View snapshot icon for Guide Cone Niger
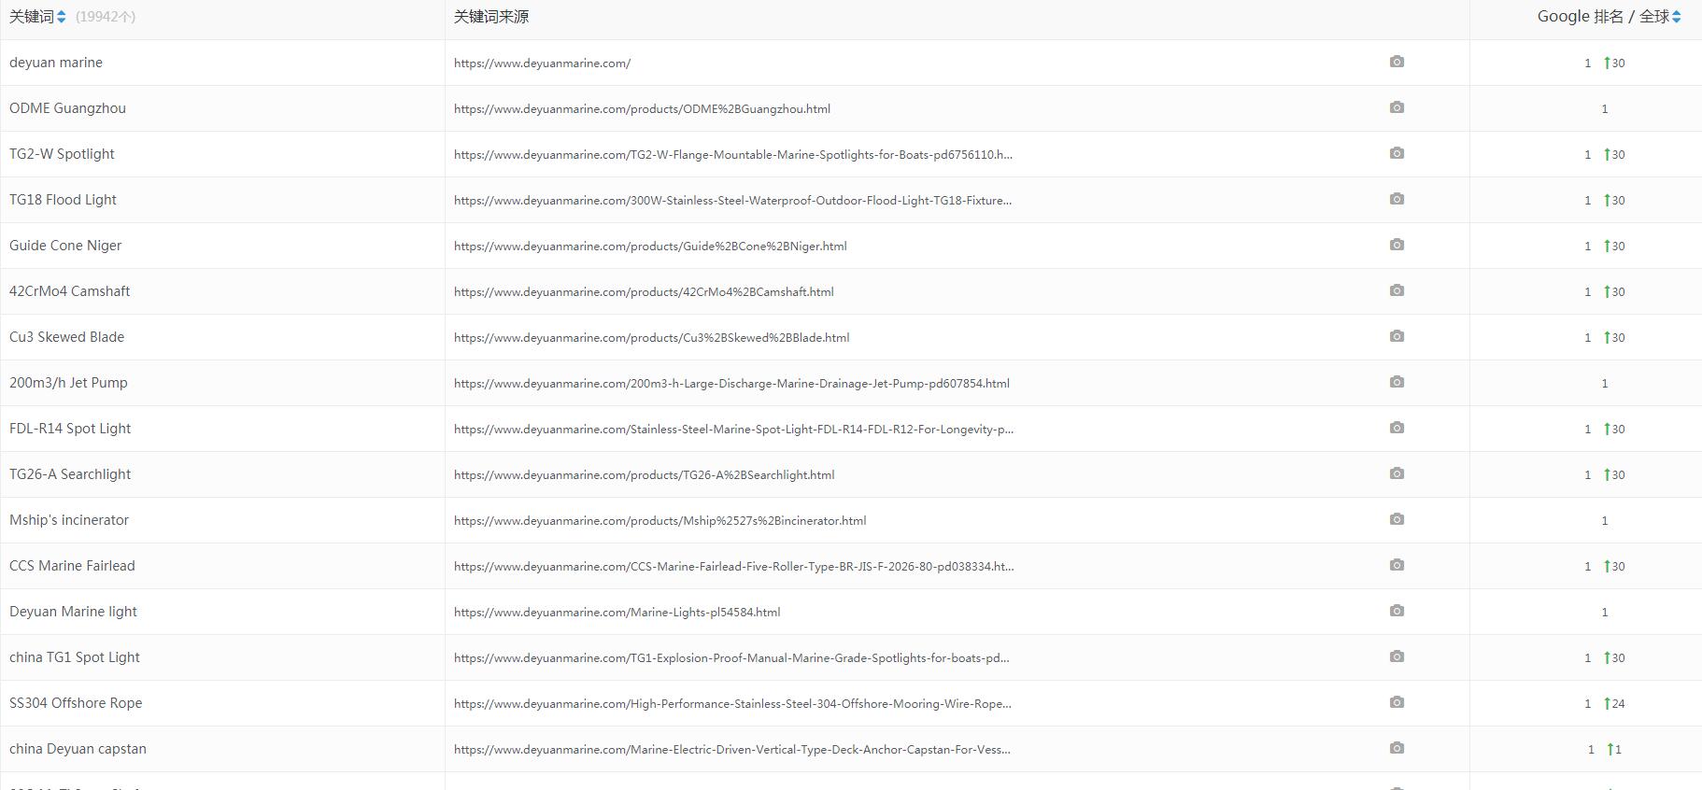 [1397, 245]
